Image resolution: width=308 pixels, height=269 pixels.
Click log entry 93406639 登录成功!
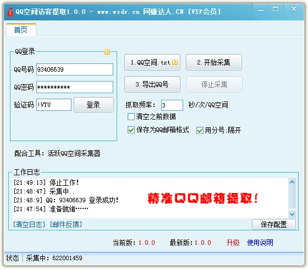point(66,200)
